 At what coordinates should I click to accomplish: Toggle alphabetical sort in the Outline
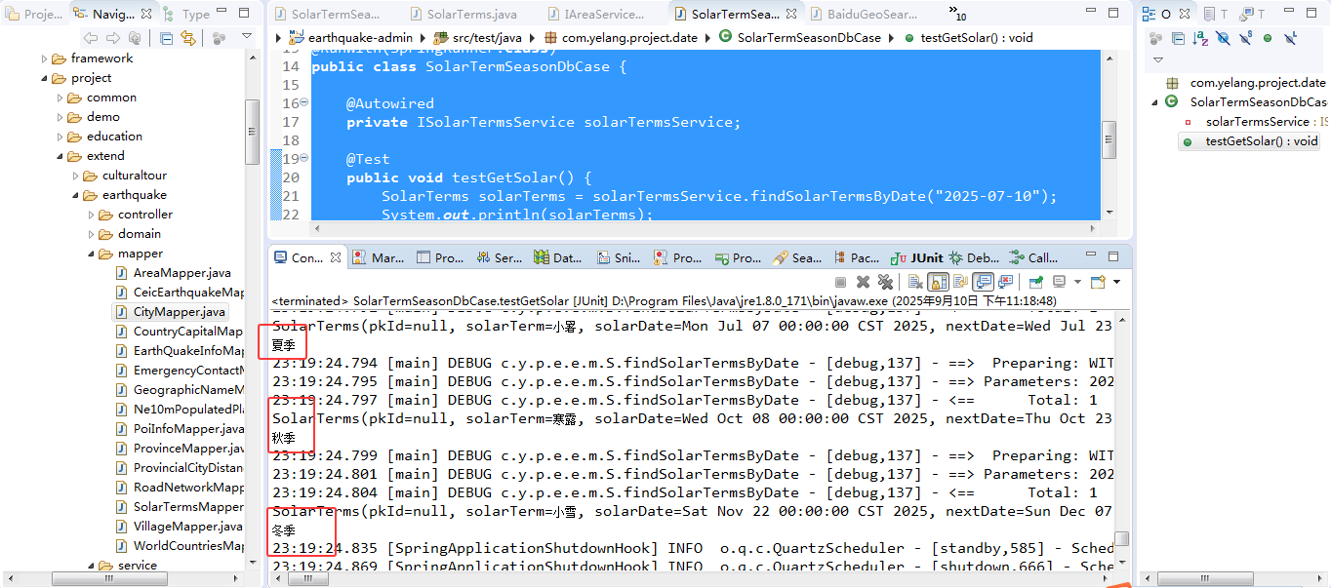1200,38
